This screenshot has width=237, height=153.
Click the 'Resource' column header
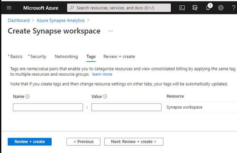[175, 96]
